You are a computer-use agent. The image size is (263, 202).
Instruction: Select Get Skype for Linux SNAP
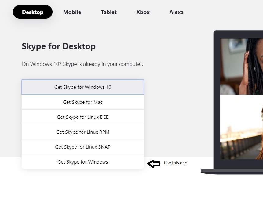tap(83, 147)
